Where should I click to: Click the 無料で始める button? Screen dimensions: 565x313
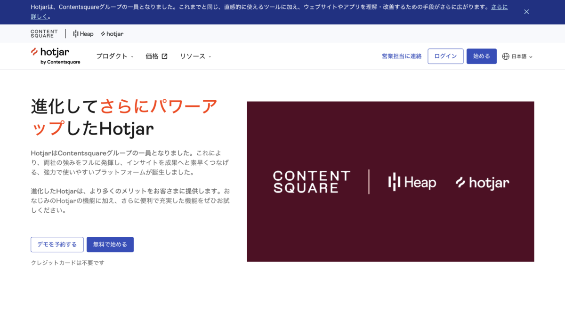click(110, 244)
